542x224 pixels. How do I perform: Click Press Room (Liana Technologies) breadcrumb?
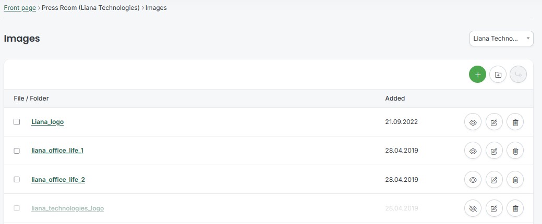click(91, 8)
